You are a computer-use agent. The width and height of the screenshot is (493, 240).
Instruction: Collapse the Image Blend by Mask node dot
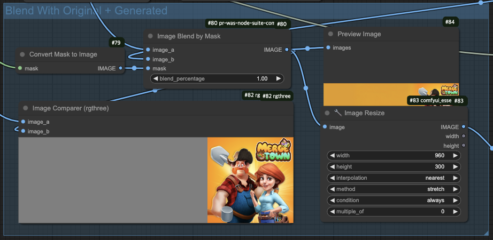point(150,36)
